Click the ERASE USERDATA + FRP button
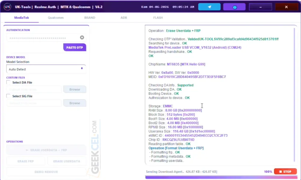301x180 pixels. [46, 150]
